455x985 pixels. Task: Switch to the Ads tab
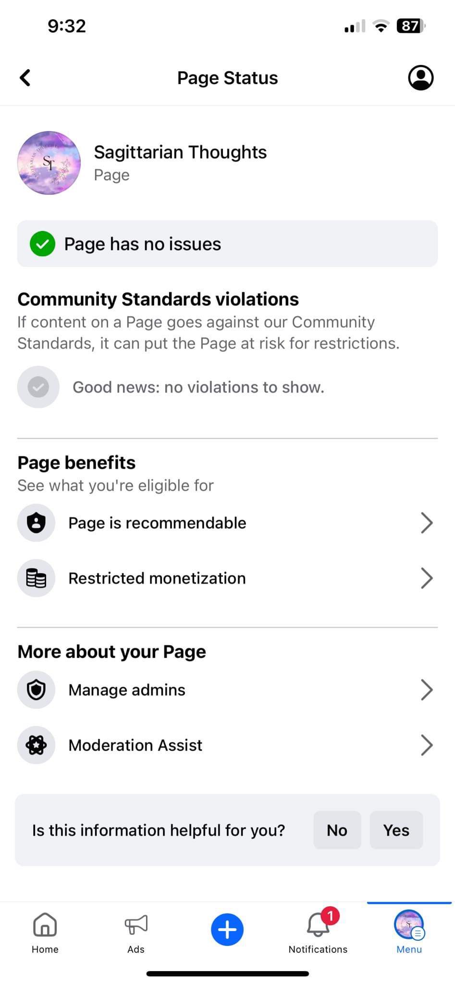click(x=136, y=932)
